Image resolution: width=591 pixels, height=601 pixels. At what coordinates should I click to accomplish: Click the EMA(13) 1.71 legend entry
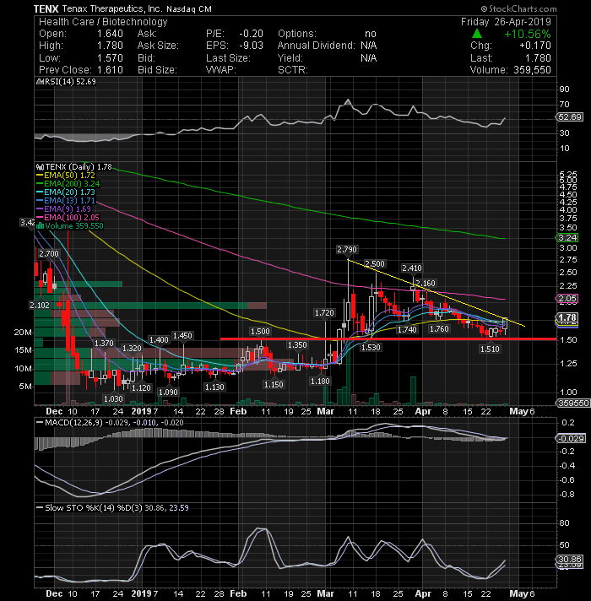pyautogui.click(x=66, y=200)
